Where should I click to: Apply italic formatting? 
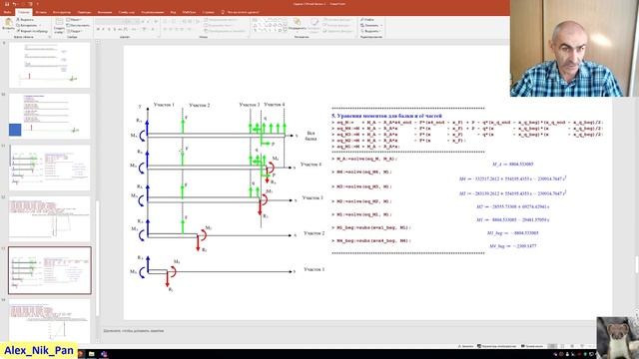(x=104, y=29)
